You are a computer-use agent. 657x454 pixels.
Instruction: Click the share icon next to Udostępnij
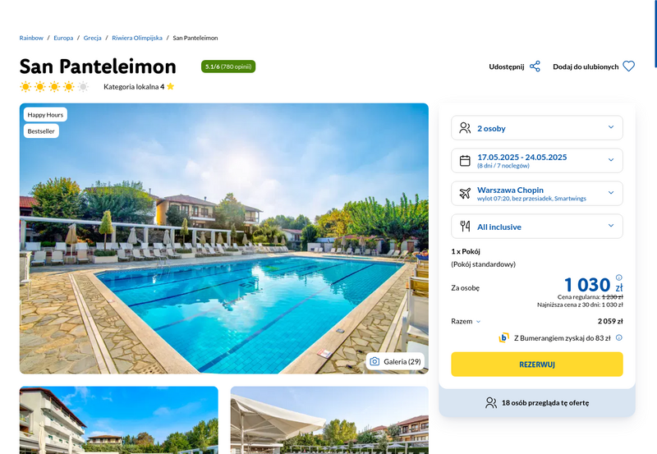coord(535,66)
